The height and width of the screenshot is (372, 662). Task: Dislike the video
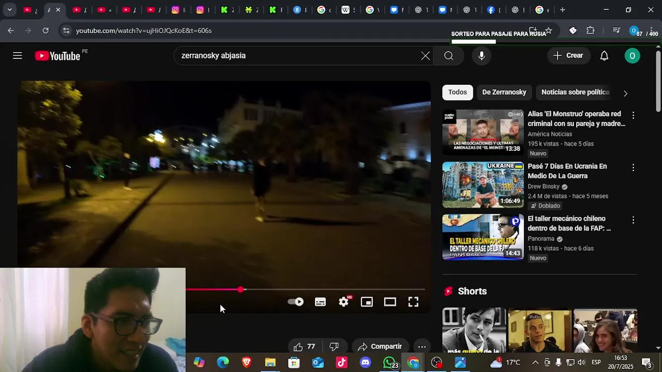click(334, 347)
